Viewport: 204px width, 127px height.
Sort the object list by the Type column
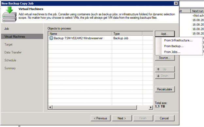(127, 34)
